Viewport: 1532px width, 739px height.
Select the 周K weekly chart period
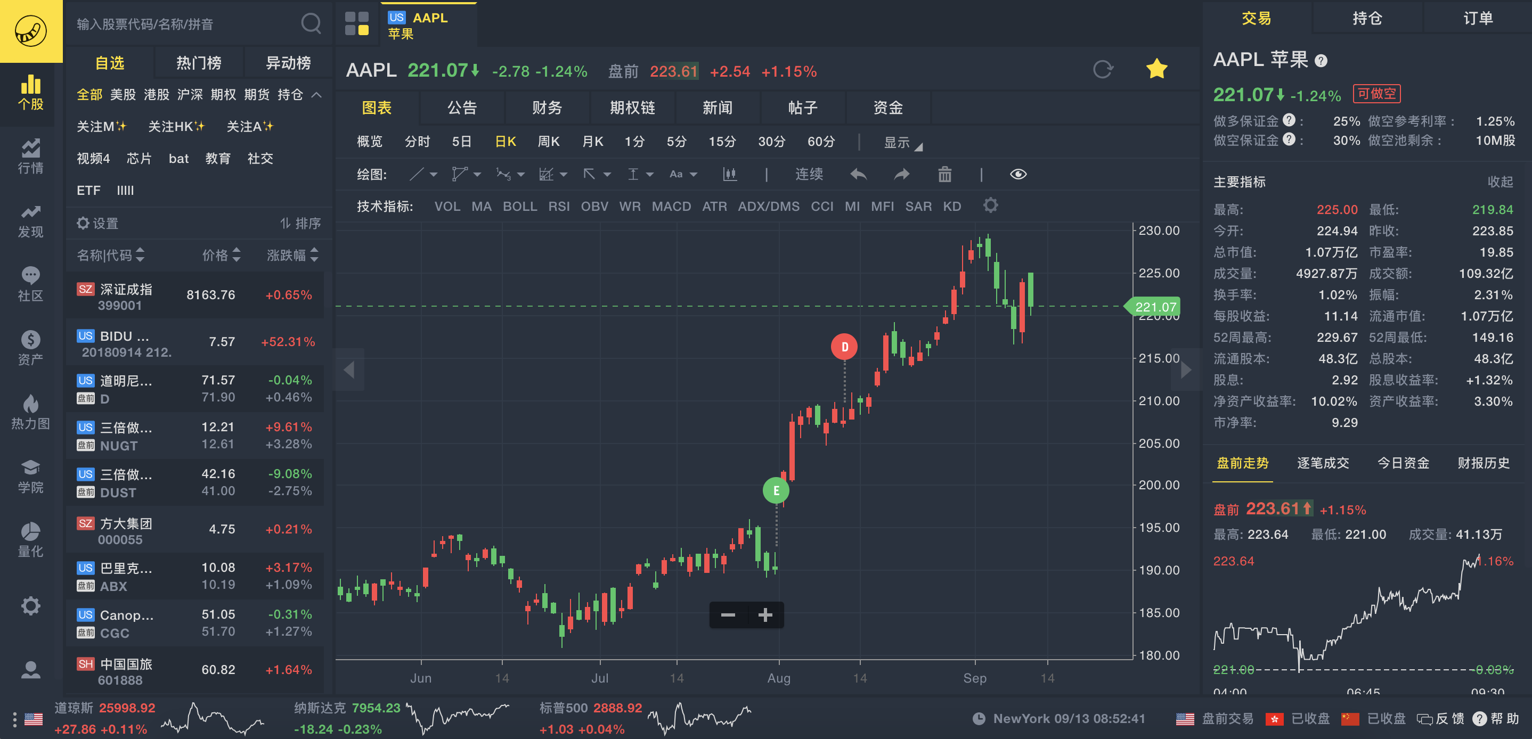click(548, 142)
